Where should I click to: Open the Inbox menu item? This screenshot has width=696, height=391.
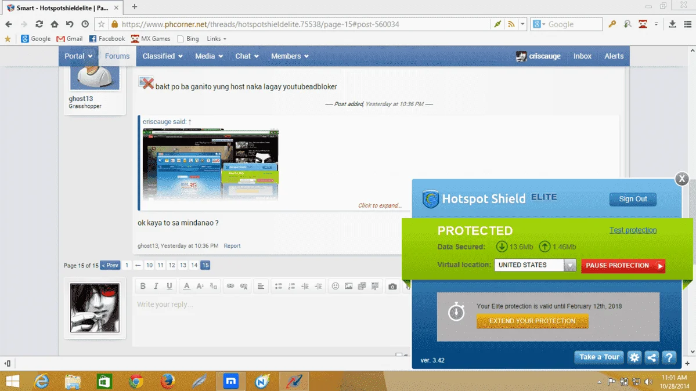click(582, 56)
